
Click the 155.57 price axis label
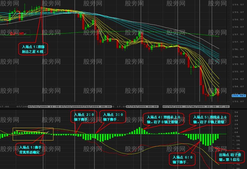point(238,64)
